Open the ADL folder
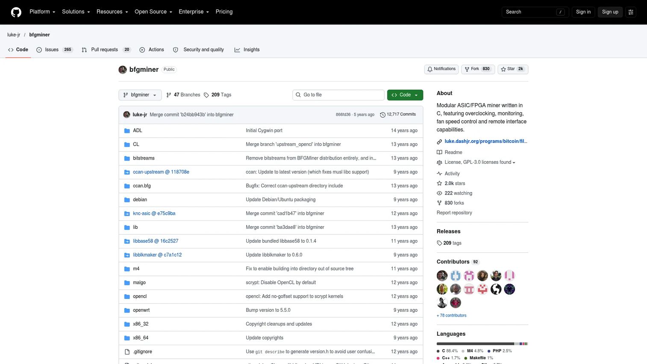This screenshot has width=647, height=364. (x=138, y=130)
